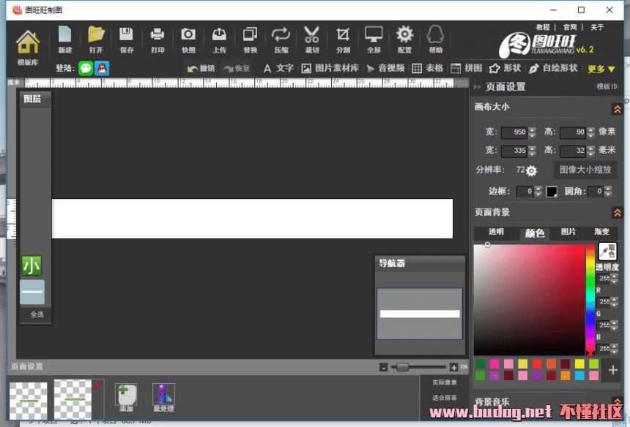This screenshot has height=427, width=630.
Task: Select the 裁切 scissors crop tool
Action: point(311,38)
